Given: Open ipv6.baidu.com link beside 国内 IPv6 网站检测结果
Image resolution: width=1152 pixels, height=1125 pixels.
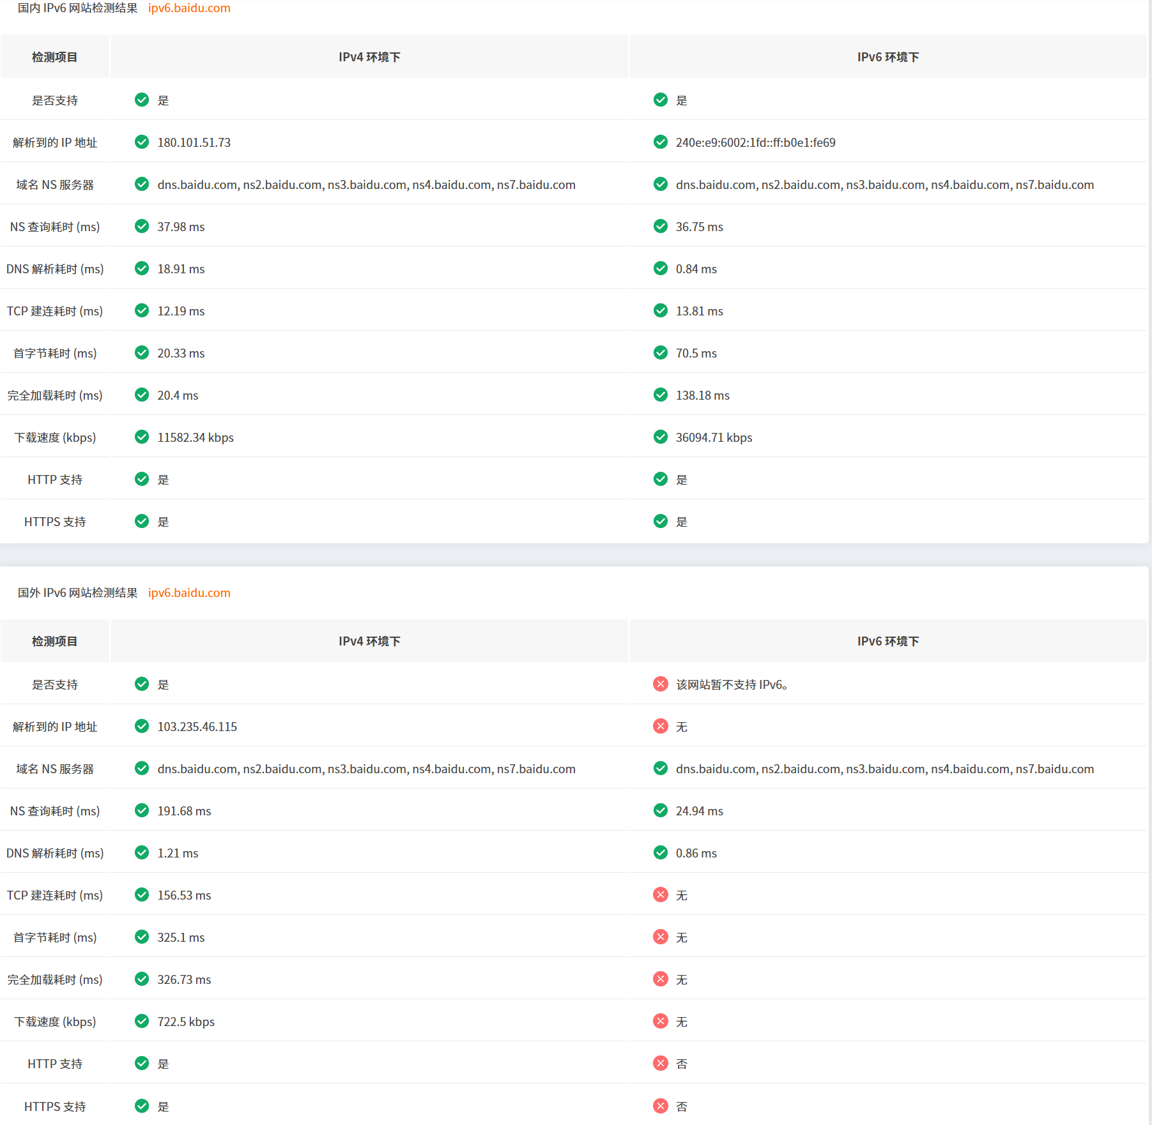Looking at the screenshot, I should (x=189, y=8).
